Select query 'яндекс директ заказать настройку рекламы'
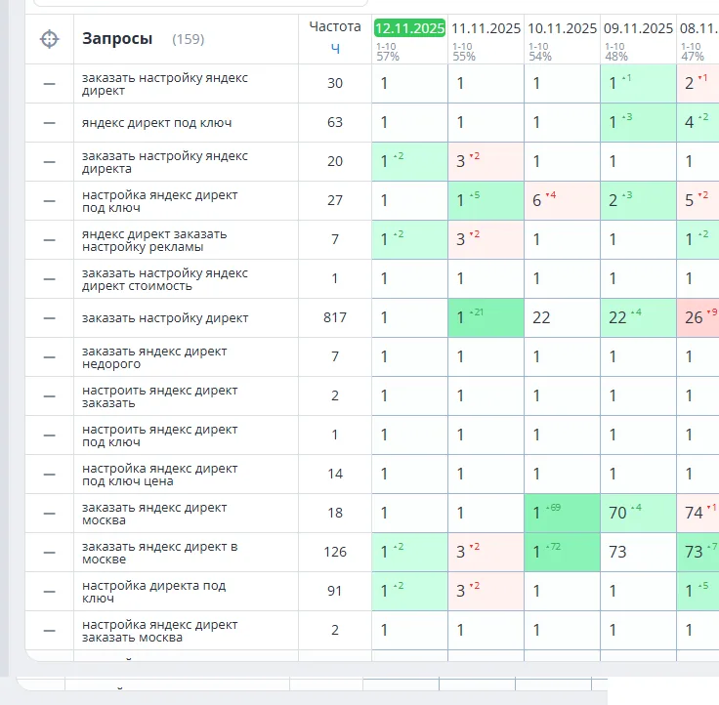This screenshot has width=719, height=705. [x=154, y=240]
